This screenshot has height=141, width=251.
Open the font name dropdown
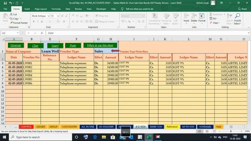(x=49, y=16)
